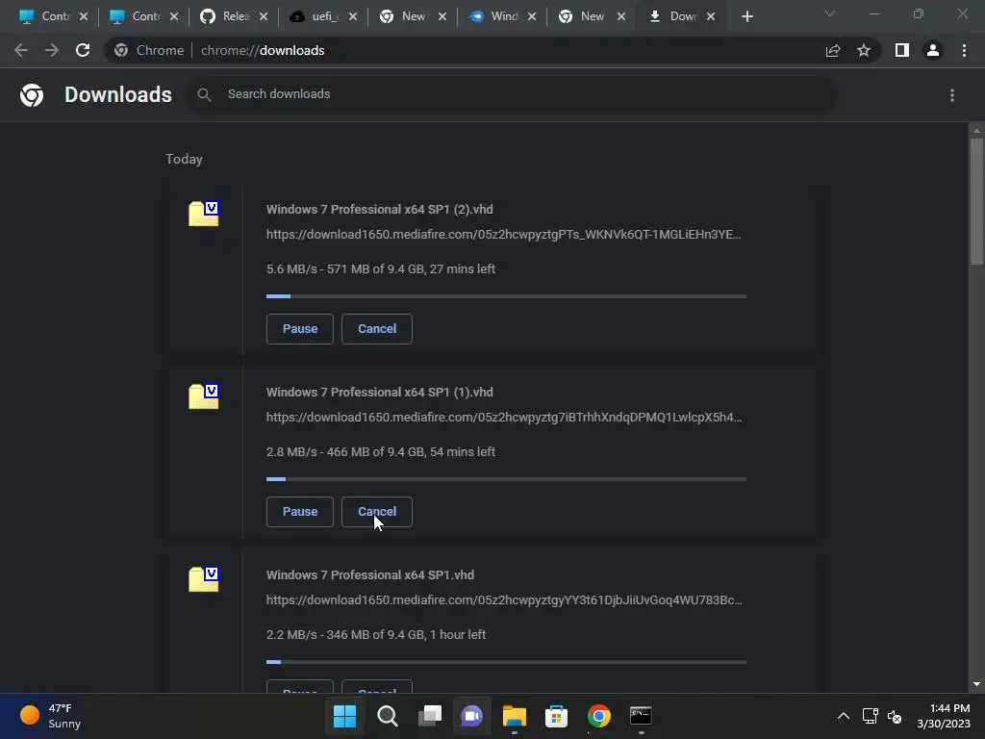Click the file icon for SP1 (2).vhd
Viewport: 985px width, 739px height.
204,214
